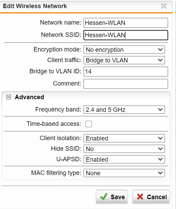Close the Edit Wireless Network dialog
This screenshot has width=176, height=209.
pos(164,6)
